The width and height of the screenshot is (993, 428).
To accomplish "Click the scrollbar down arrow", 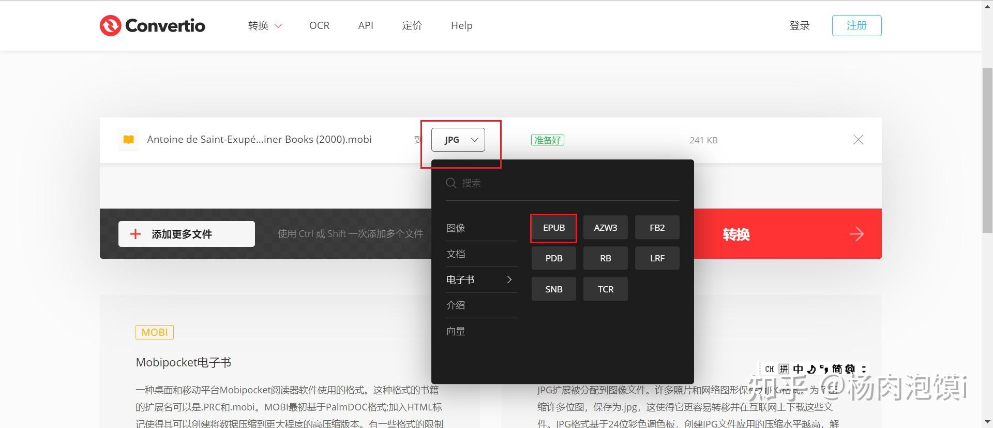I will 987,422.
